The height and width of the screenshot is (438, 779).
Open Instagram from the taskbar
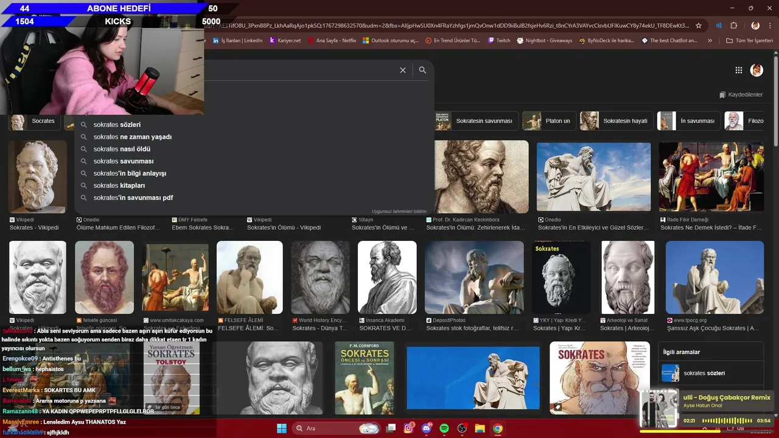click(409, 428)
